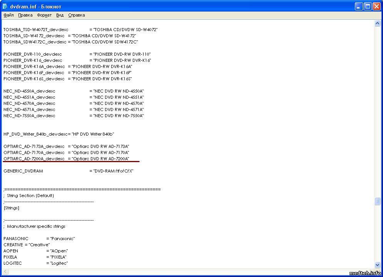Close the dvdram.inf Notepad window

[x=376, y=6]
